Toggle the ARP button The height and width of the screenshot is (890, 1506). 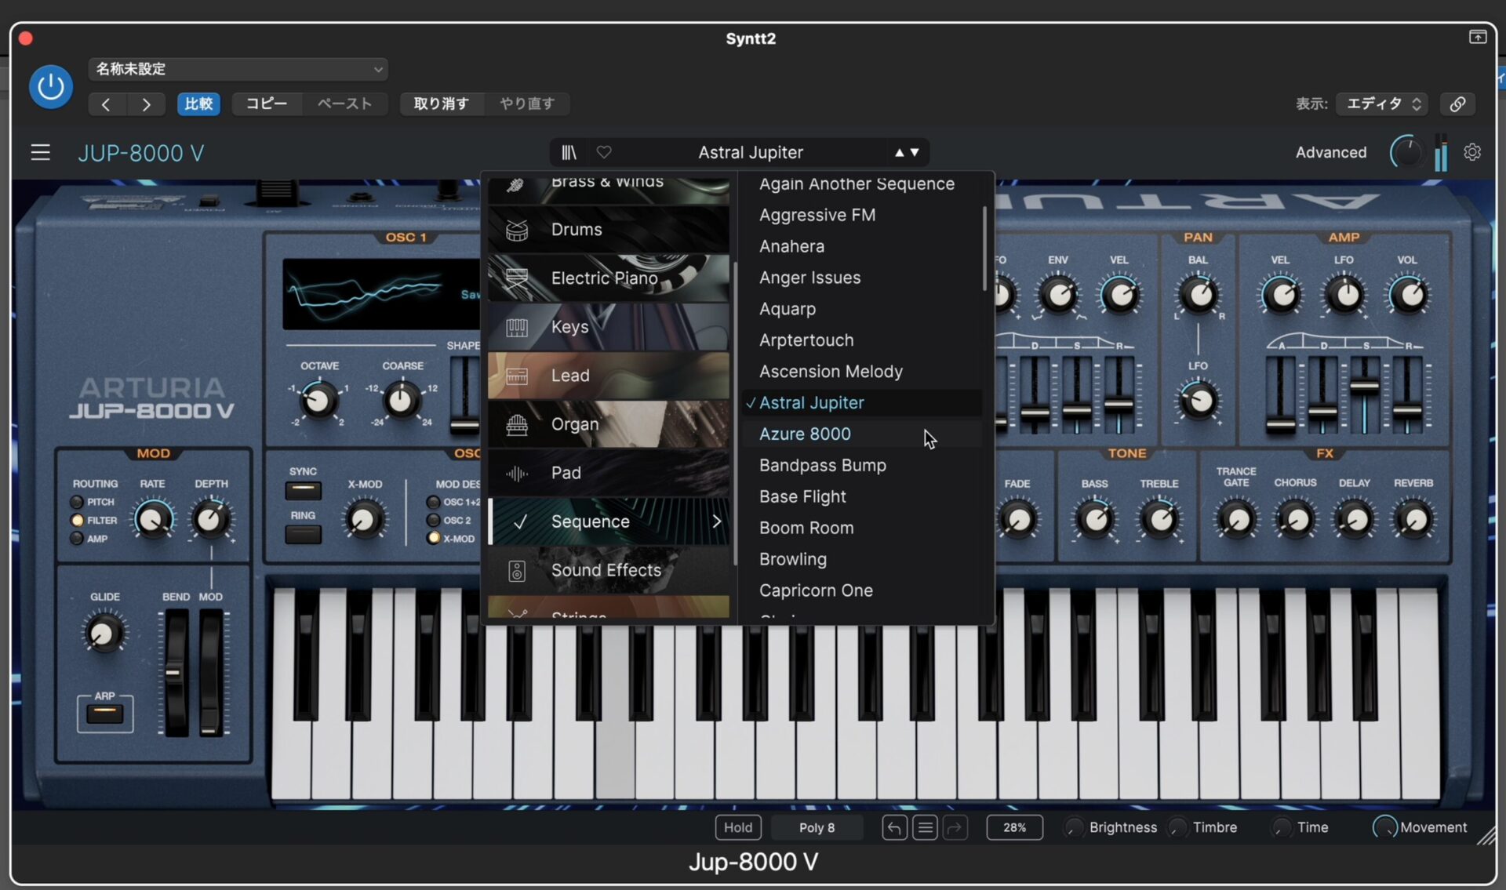pyautogui.click(x=104, y=714)
